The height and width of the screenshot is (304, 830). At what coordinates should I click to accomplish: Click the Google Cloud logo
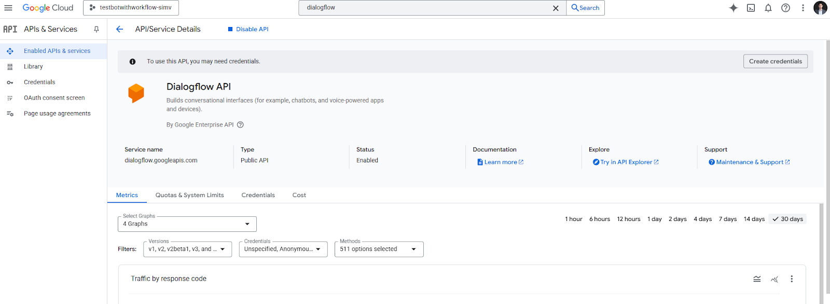48,8
